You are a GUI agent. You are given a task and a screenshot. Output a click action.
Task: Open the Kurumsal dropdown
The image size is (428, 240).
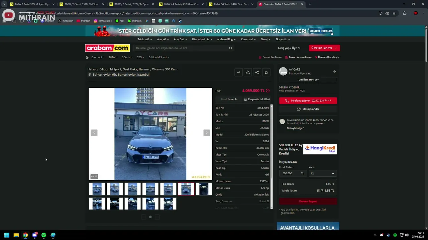(248, 39)
